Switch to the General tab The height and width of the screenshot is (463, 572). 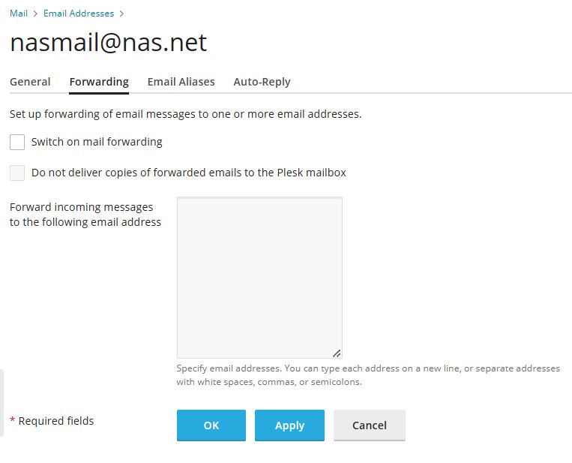30,82
